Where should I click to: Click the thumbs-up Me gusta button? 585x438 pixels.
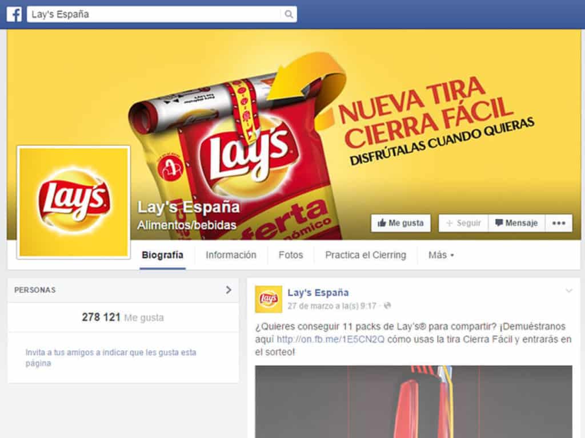click(x=400, y=223)
